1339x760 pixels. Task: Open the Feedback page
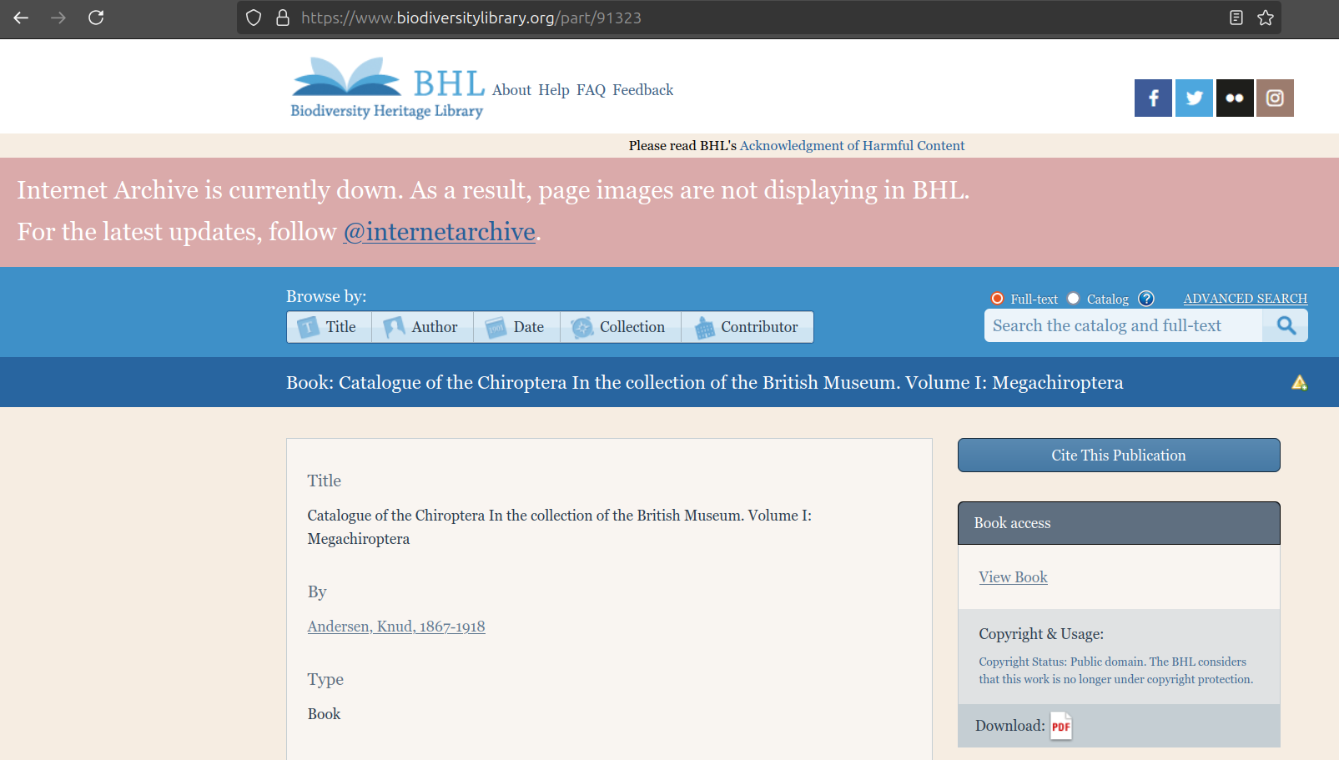pyautogui.click(x=642, y=90)
